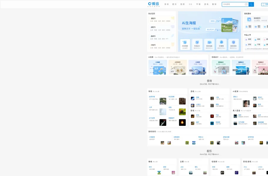Open the 游戏/动漫 licensed sound link
The image size is (268, 176).
[x=226, y=137]
